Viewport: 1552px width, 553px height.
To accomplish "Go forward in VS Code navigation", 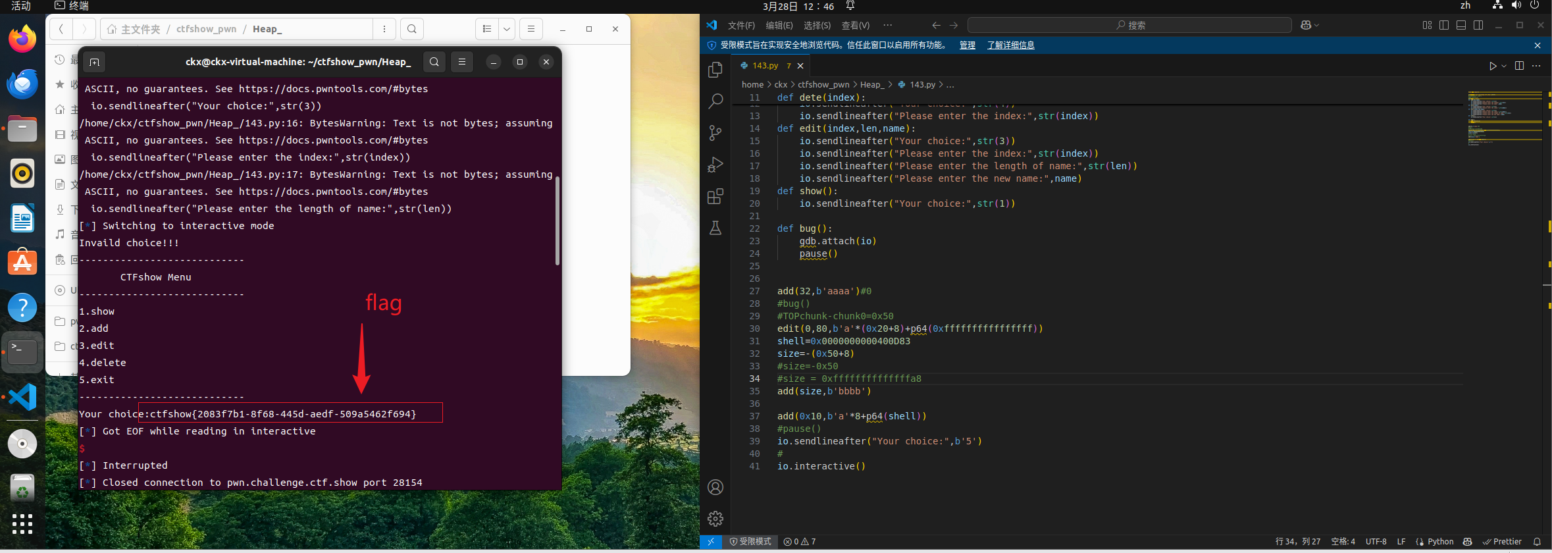I will coord(953,25).
